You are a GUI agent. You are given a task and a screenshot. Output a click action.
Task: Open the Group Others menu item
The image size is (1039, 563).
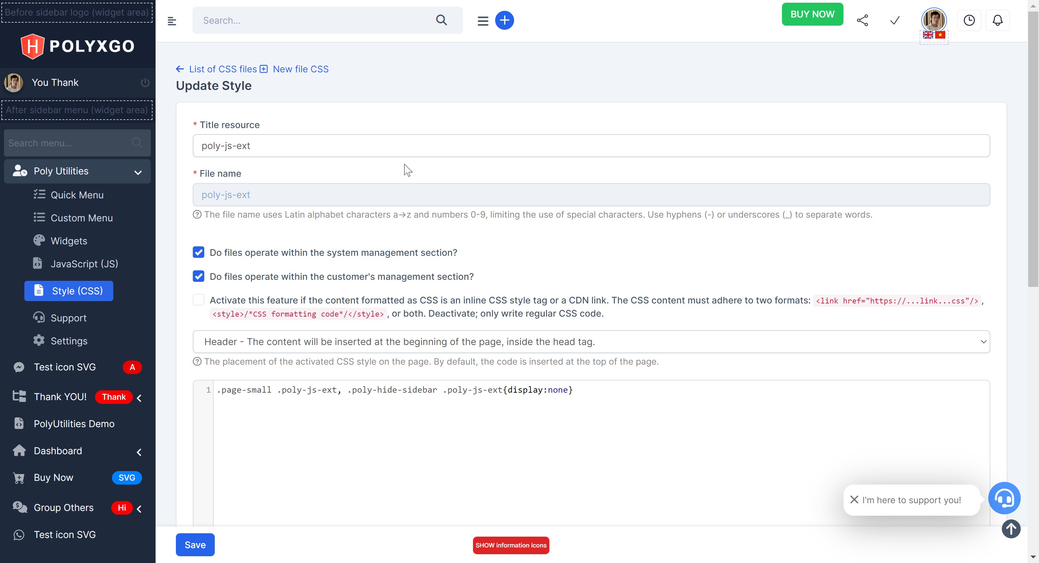point(64,507)
